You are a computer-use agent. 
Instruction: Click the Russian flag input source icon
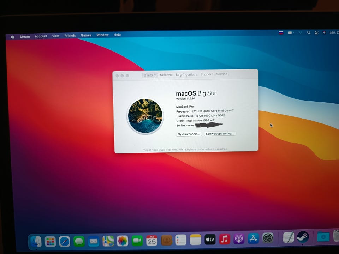coord(281,33)
